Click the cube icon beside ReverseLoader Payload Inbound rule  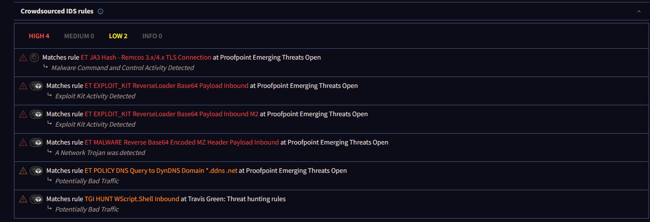[36, 86]
